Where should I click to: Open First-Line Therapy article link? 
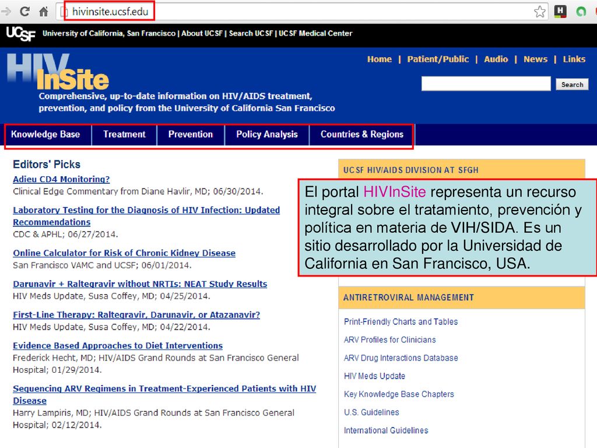(136, 314)
